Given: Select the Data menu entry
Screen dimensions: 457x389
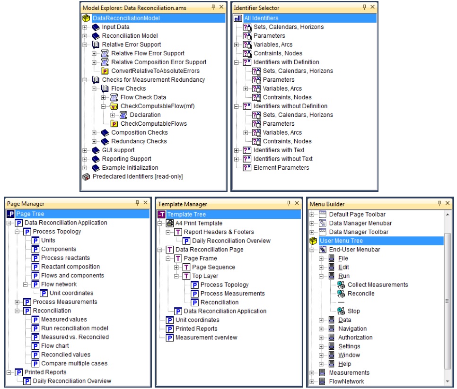Looking at the screenshot, I should (344, 320).
